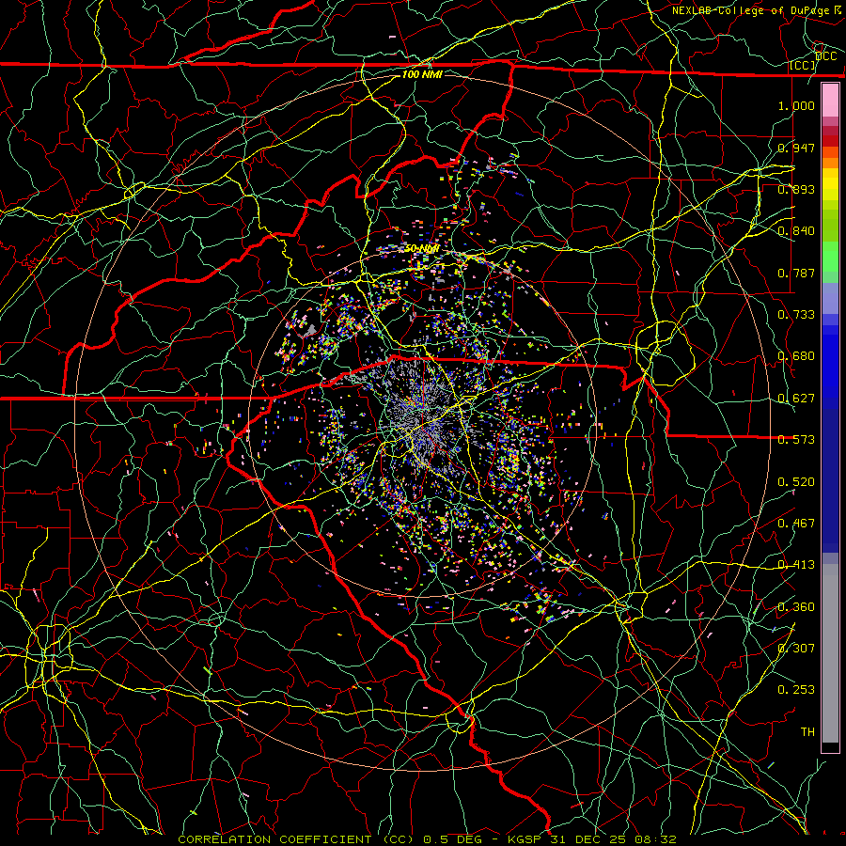Click the 0.253 scale value
Image resolution: width=846 pixels, height=846 pixels.
point(796,690)
